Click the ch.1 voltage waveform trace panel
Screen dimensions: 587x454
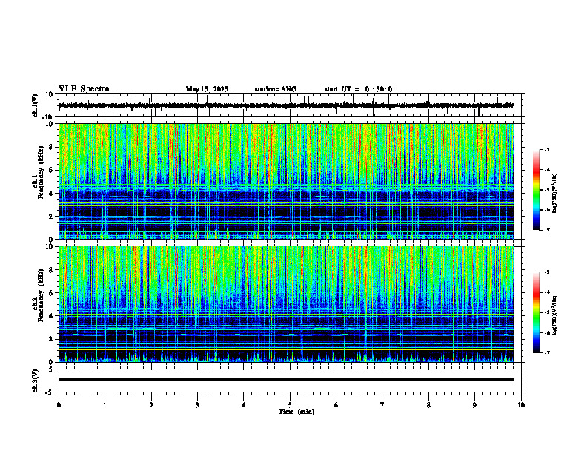[291, 105]
